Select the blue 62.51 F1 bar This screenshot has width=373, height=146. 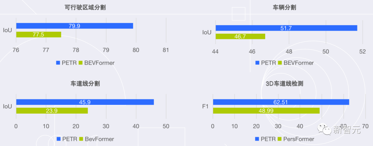pyautogui.click(x=281, y=102)
